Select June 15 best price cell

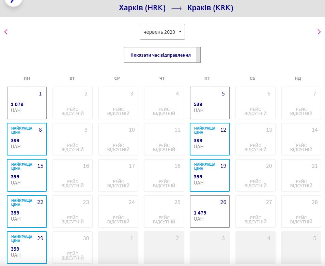click(x=27, y=175)
